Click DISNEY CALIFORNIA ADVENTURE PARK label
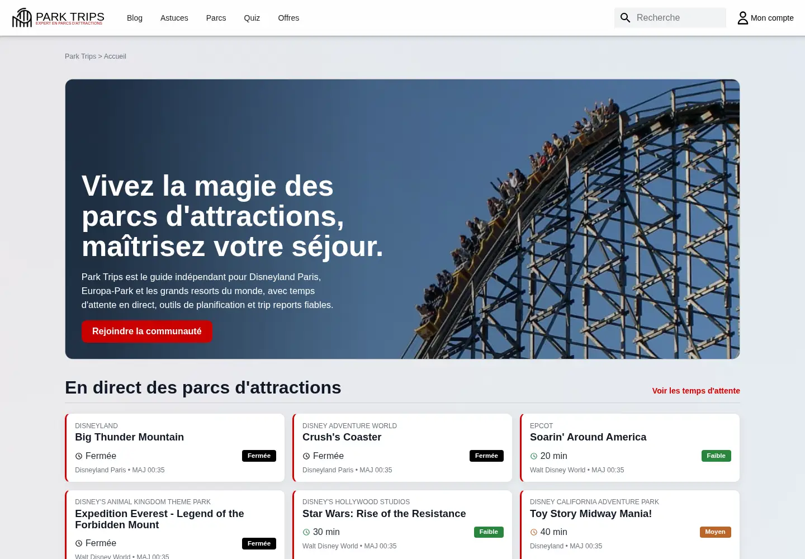 [x=594, y=502]
